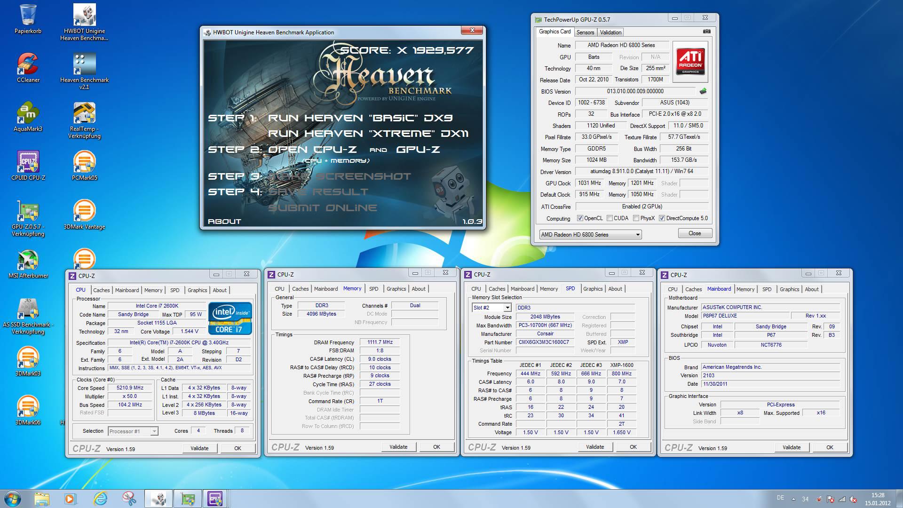The image size is (903, 508).
Task: Open Heaven Benchmark v2.1 desktop icon
Action: pyautogui.click(x=85, y=71)
